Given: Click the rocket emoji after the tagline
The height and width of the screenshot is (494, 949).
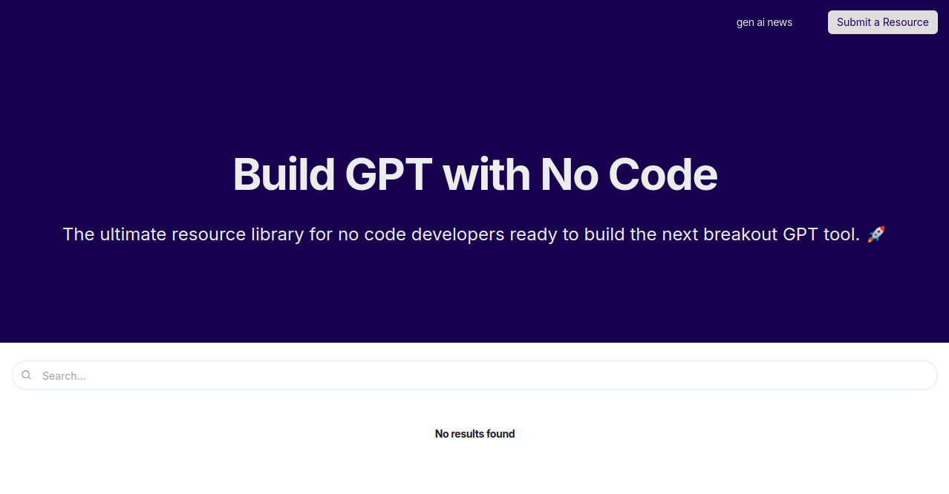Looking at the screenshot, I should pyautogui.click(x=876, y=234).
